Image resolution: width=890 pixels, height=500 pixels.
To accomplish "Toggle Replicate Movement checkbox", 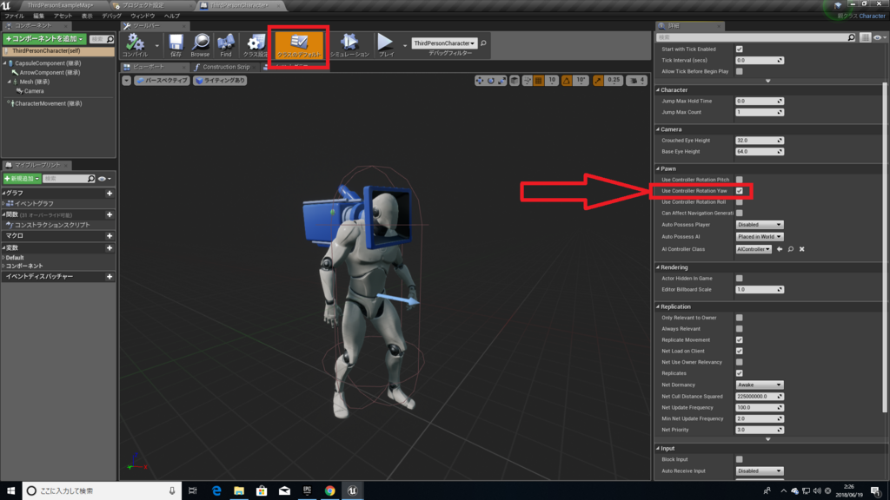I will pyautogui.click(x=739, y=340).
